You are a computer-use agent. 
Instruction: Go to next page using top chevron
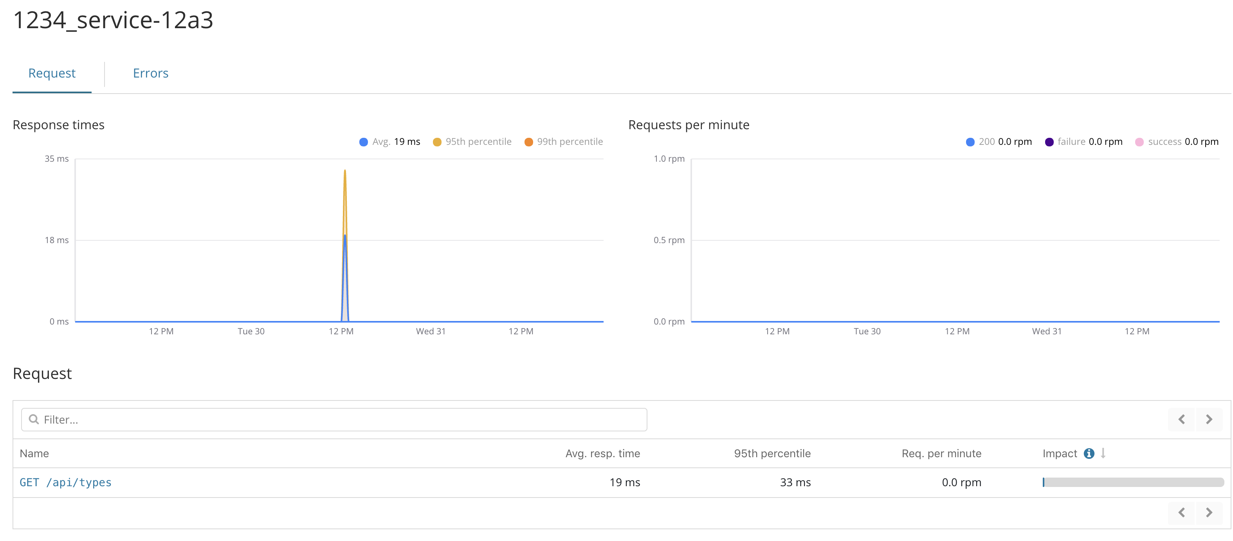(1209, 419)
